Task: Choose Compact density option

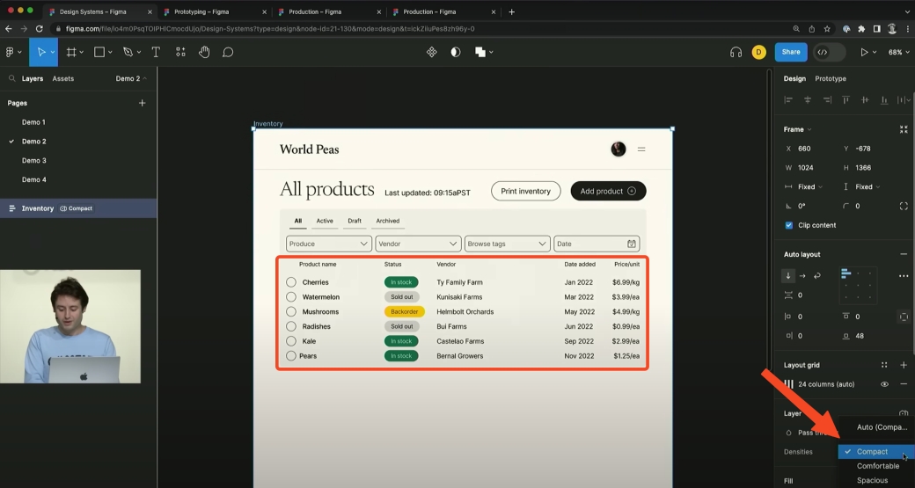Action: coord(876,452)
